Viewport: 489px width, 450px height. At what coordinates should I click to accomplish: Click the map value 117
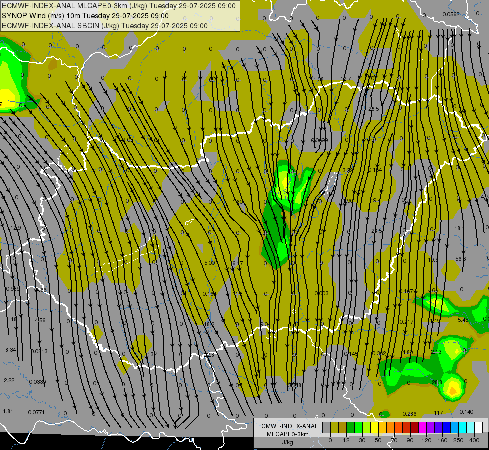(438, 413)
